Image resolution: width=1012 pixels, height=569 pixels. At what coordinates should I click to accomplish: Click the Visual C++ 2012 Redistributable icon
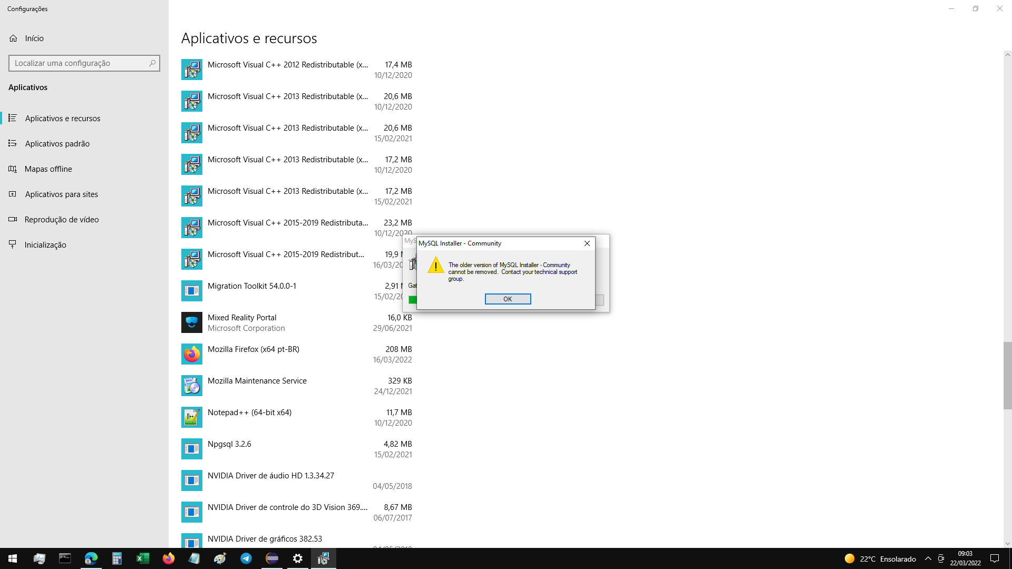(x=192, y=70)
